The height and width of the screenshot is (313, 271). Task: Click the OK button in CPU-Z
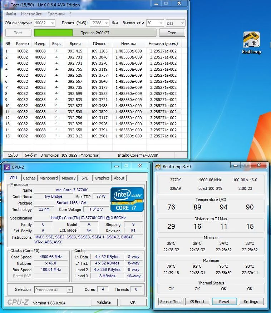(x=133, y=302)
